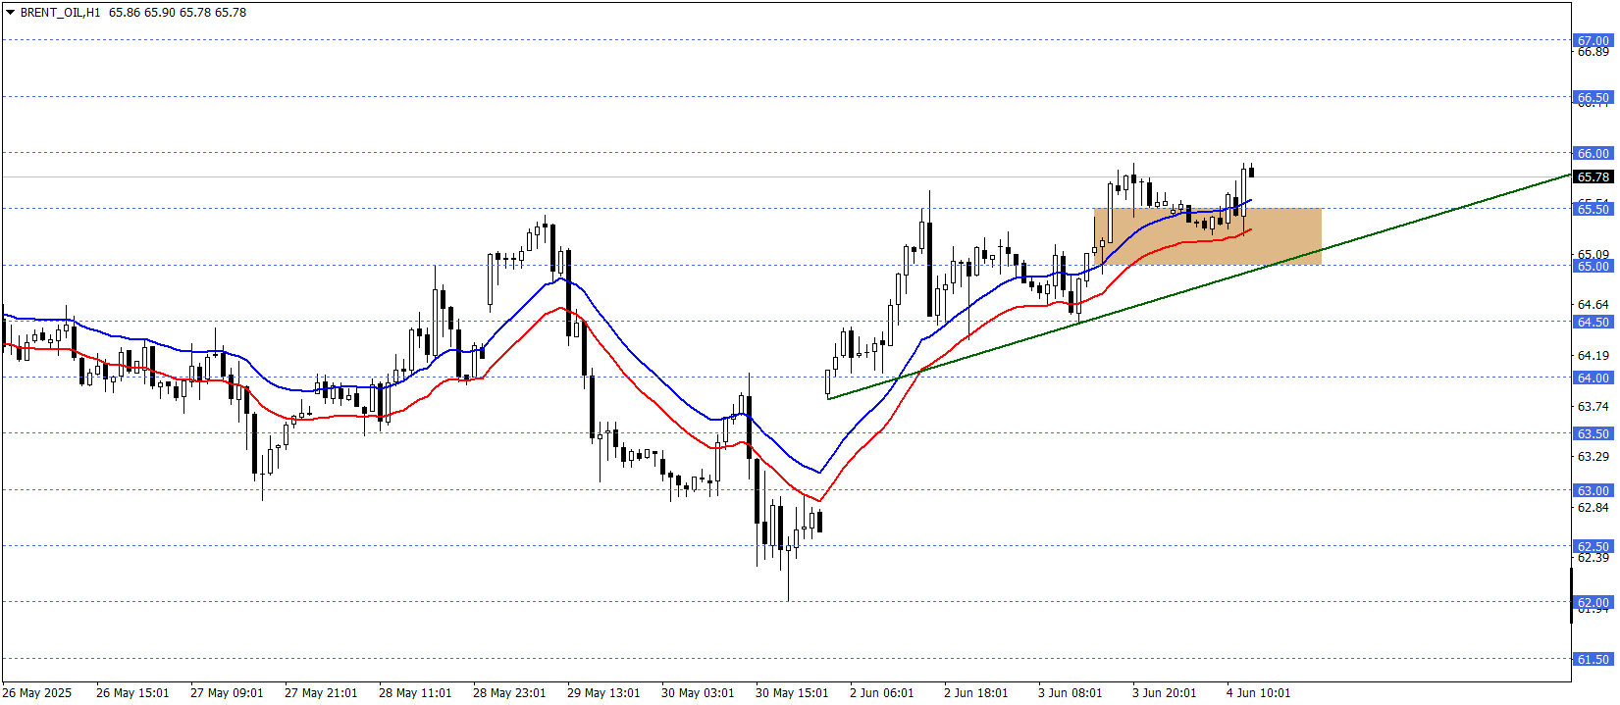The image size is (1620, 705).
Task: Click the BRENT_OIL,H1 chart title
Action: (60, 13)
